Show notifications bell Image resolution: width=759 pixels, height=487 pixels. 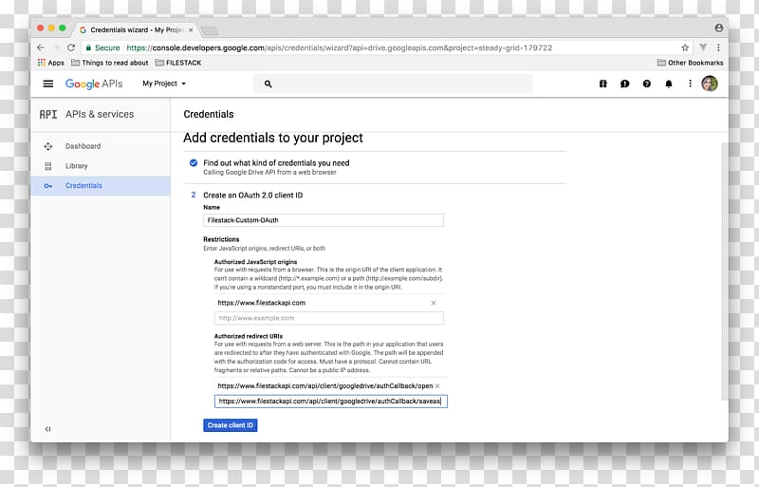coord(669,84)
